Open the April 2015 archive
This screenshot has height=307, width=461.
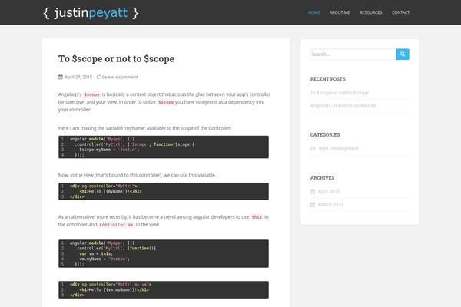click(328, 192)
